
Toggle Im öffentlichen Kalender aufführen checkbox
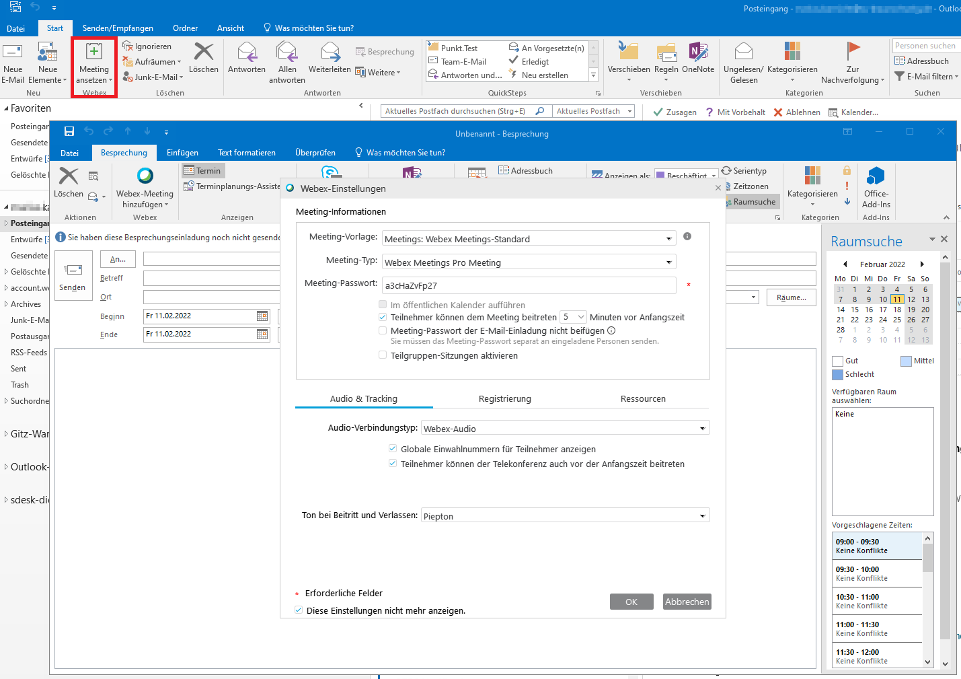pos(383,305)
